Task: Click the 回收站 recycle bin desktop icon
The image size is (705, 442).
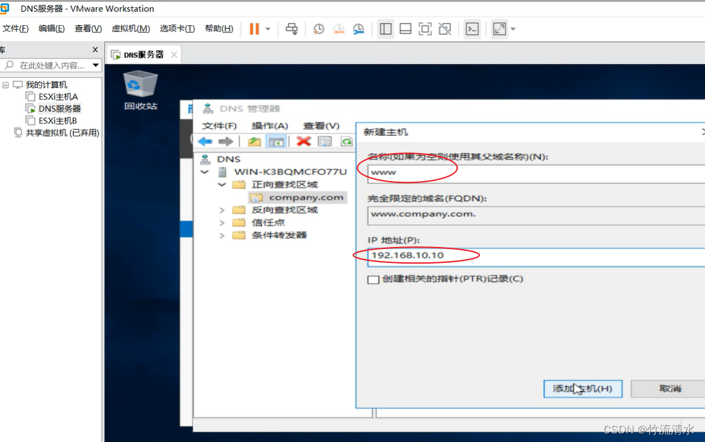Action: click(x=141, y=91)
